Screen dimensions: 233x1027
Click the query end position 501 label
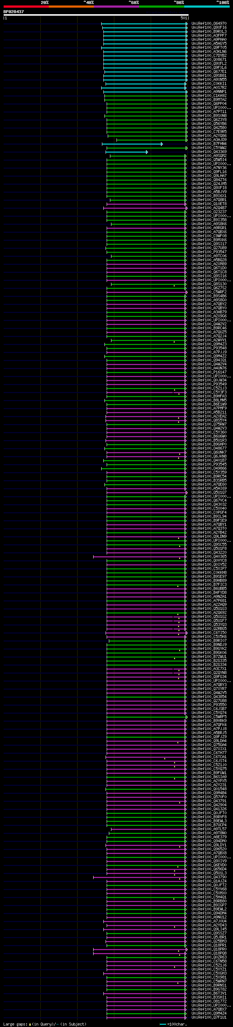[x=183, y=18]
